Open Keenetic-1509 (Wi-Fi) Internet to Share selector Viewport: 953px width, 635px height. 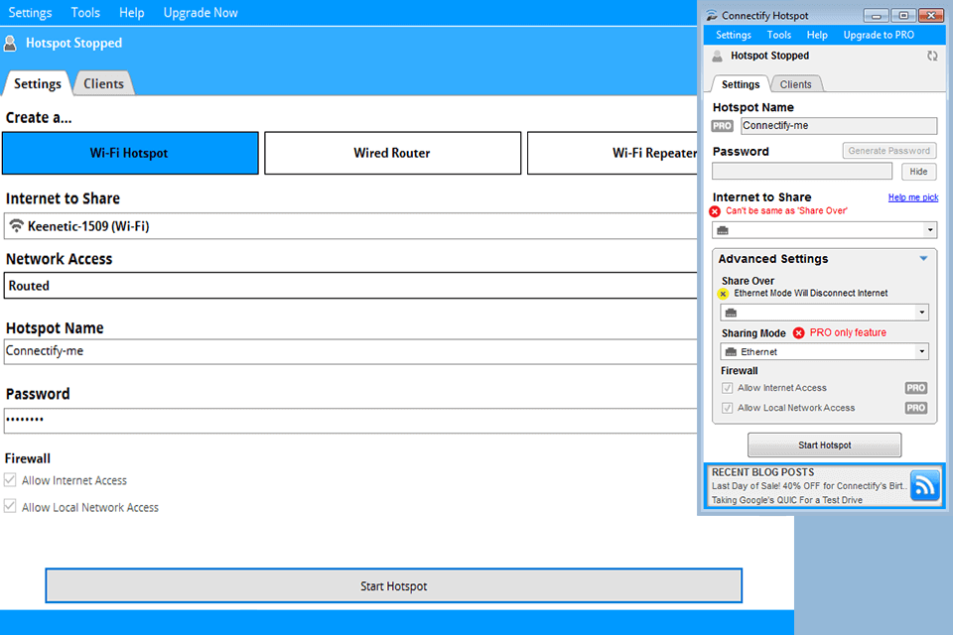click(350, 226)
